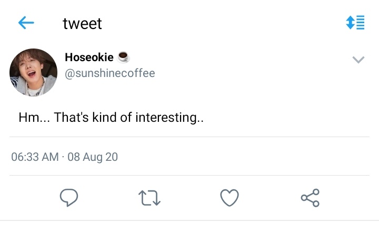Open Hoseokie's profile picture
This screenshot has width=379, height=251.
33,72
